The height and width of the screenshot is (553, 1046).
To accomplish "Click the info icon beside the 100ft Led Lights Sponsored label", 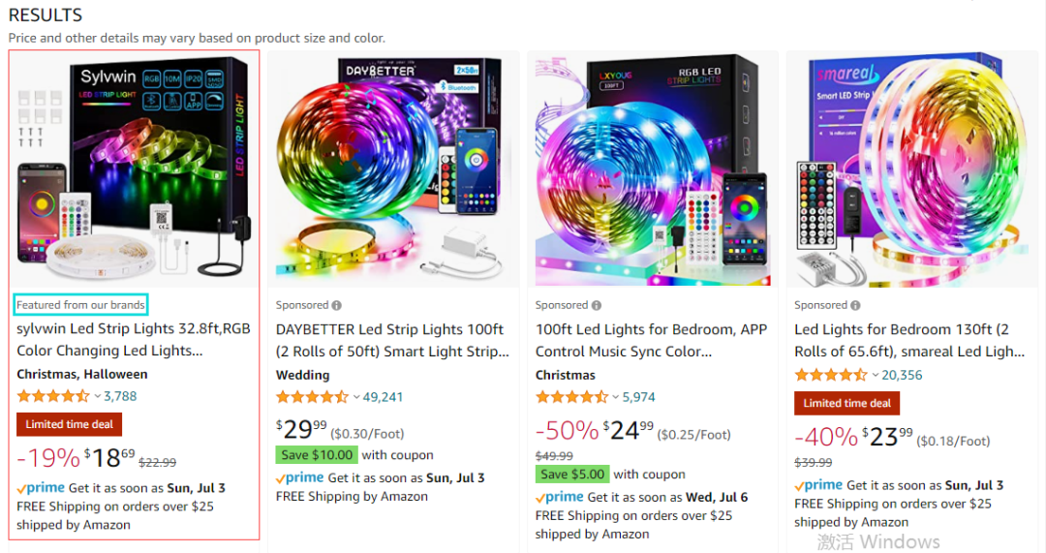I will 597,305.
